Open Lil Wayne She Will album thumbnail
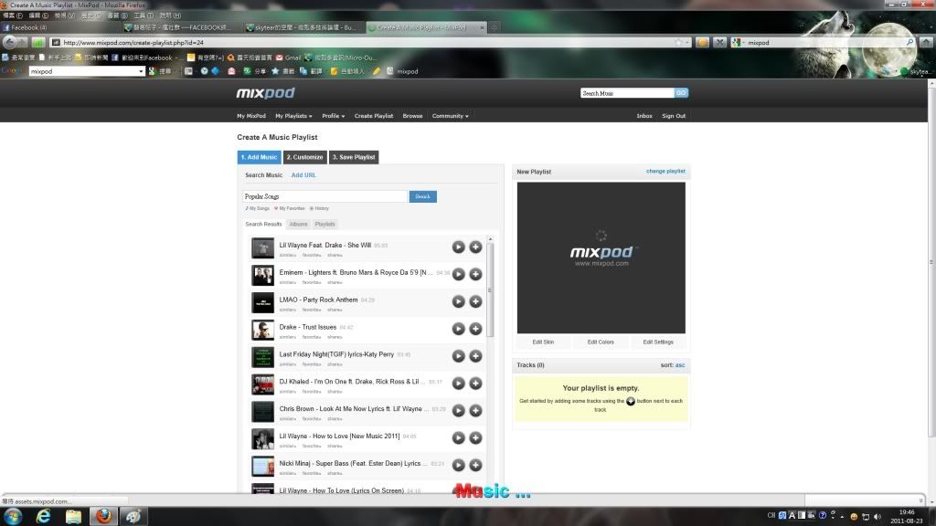This screenshot has width=936, height=526. [x=262, y=248]
